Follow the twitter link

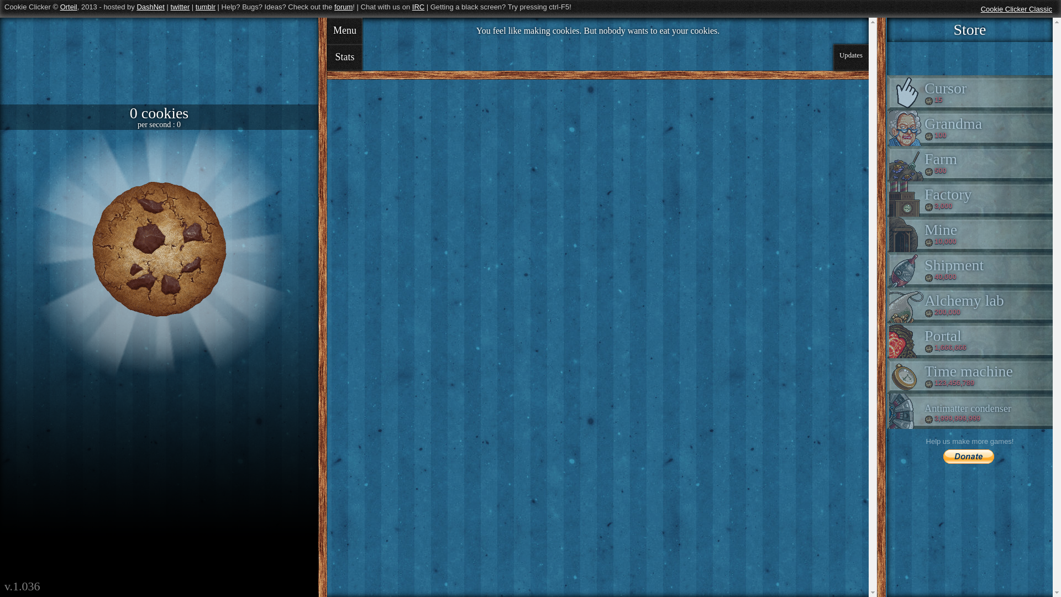[180, 7]
